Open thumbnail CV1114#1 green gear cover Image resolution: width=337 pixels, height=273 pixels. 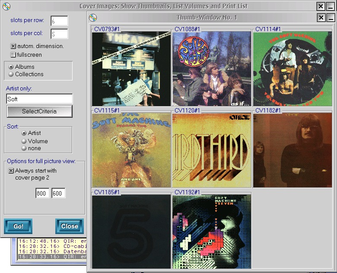292,69
